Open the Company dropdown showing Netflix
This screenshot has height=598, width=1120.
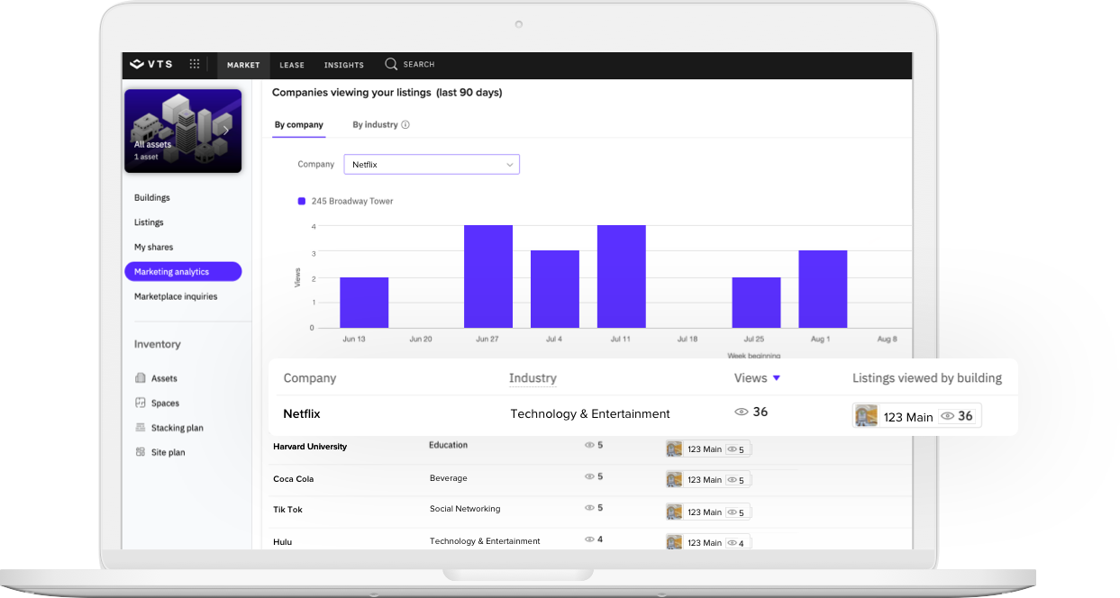point(431,165)
